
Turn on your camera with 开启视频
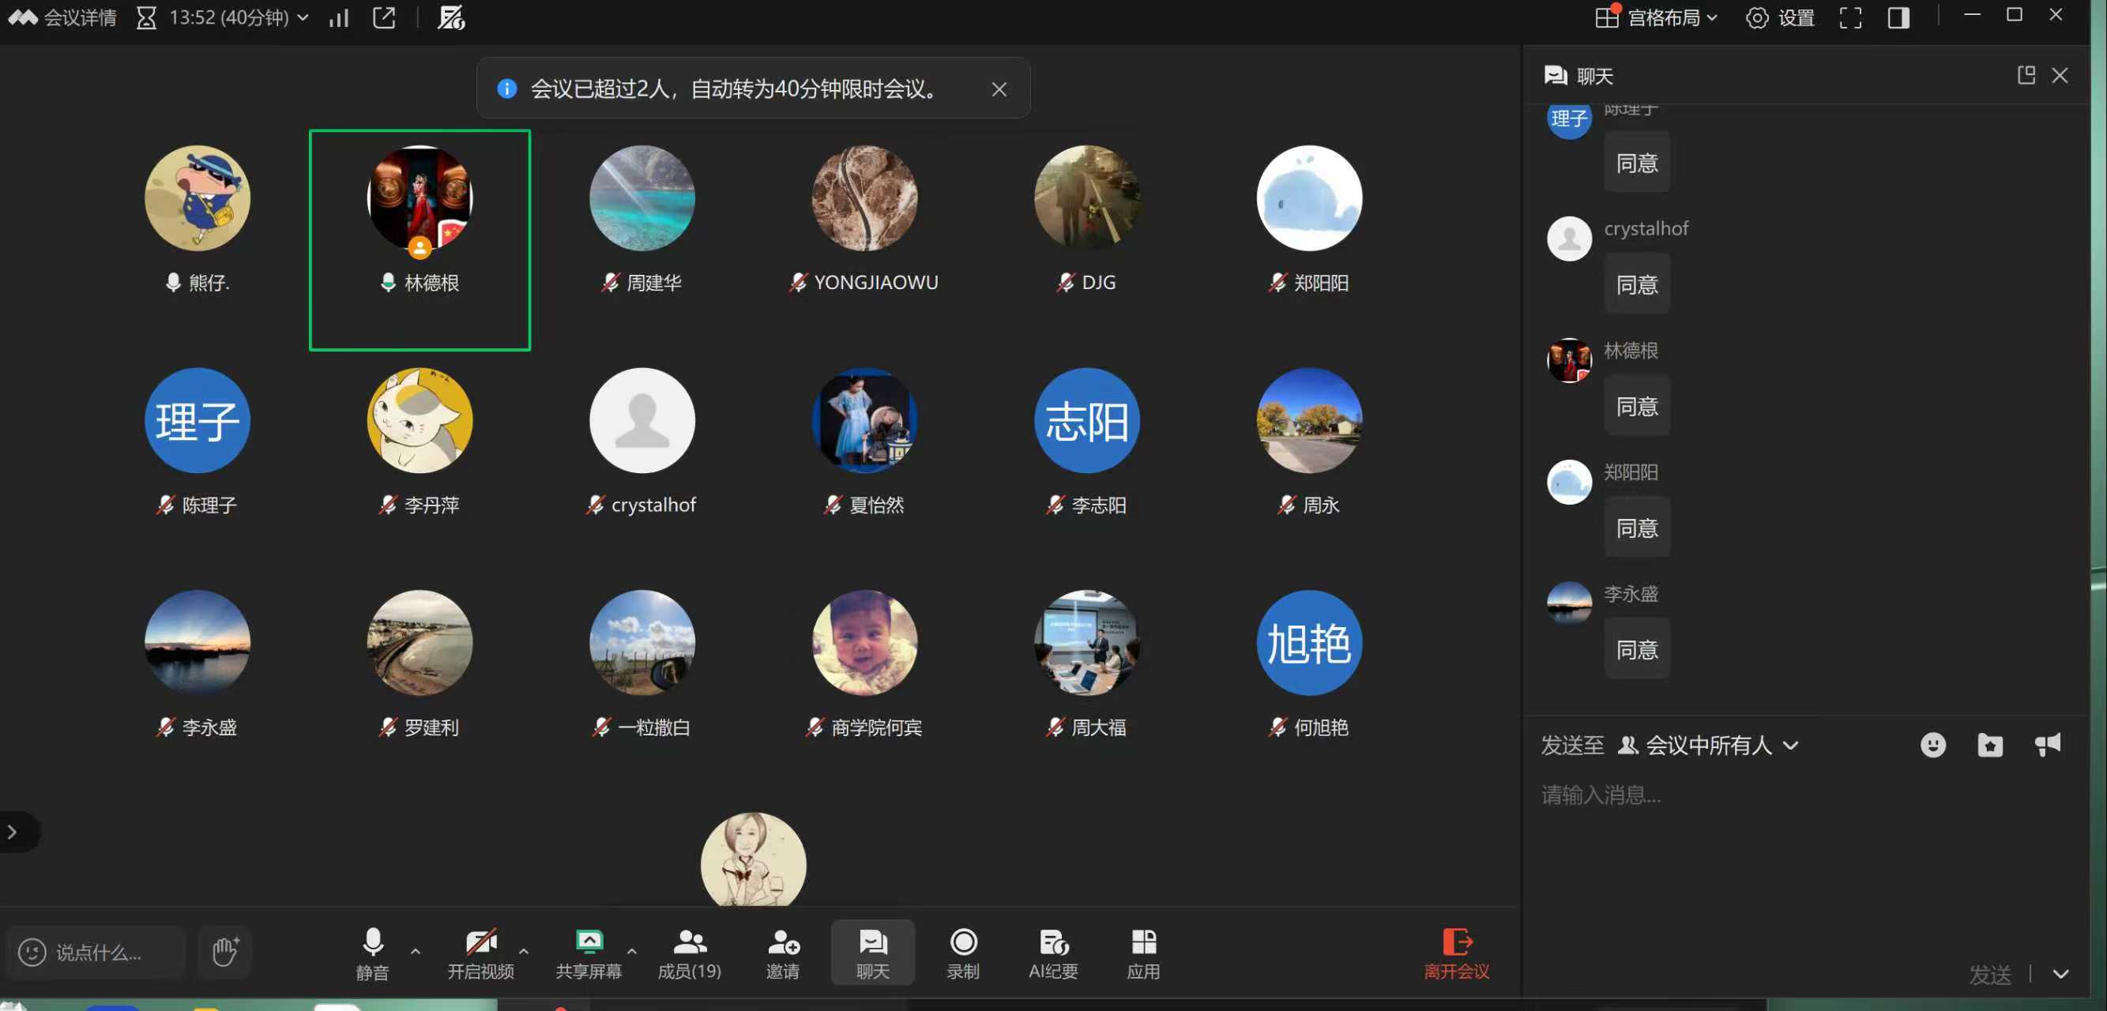pos(481,953)
